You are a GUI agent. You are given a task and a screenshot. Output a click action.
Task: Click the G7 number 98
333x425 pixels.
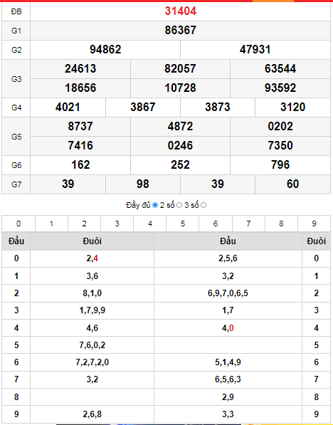tap(143, 184)
